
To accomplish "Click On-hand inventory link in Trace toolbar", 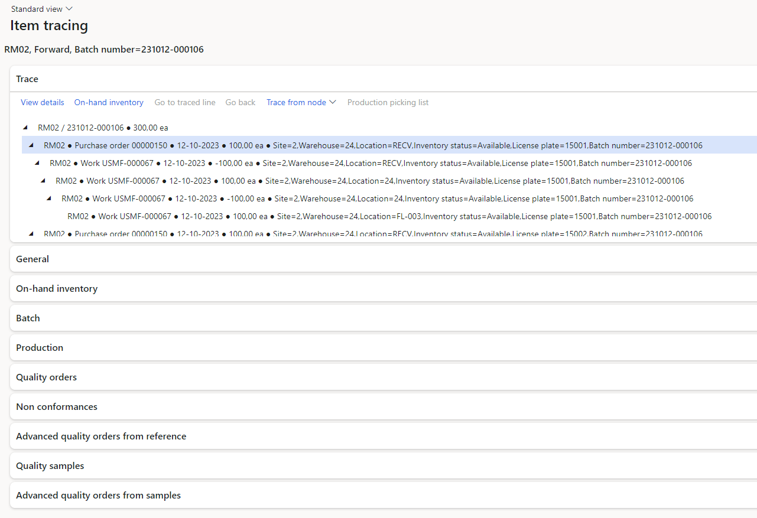I will 109,102.
